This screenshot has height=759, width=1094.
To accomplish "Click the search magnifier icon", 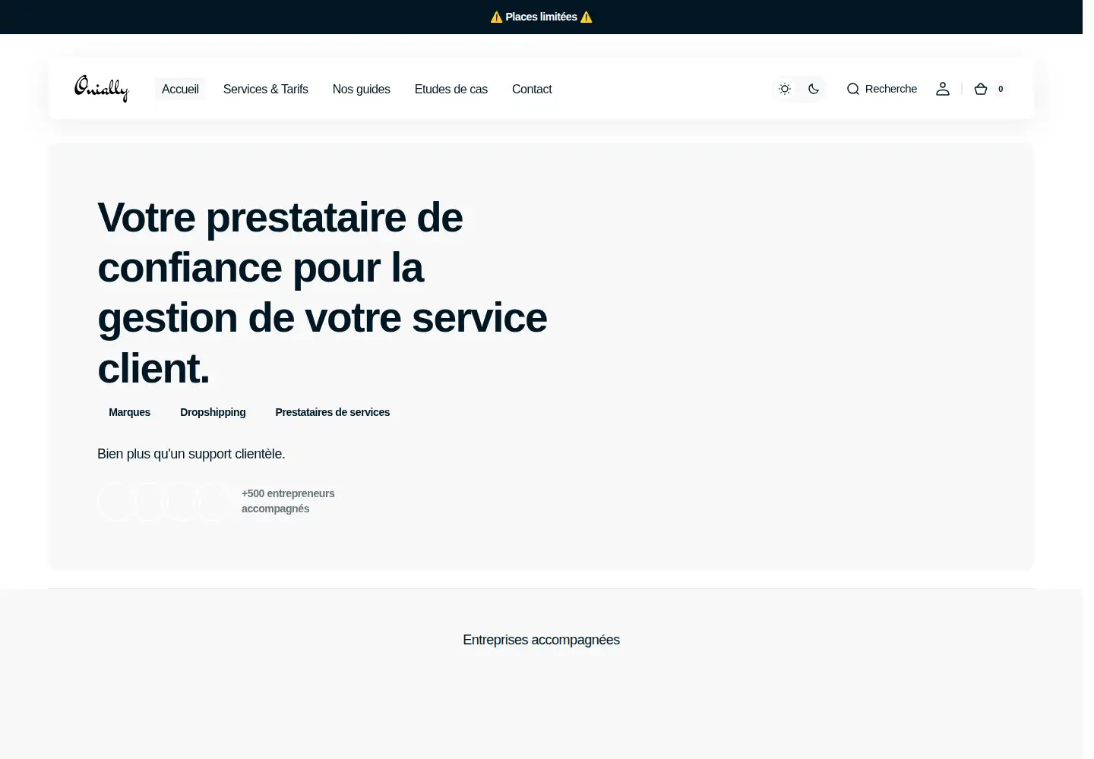I will coord(853,89).
